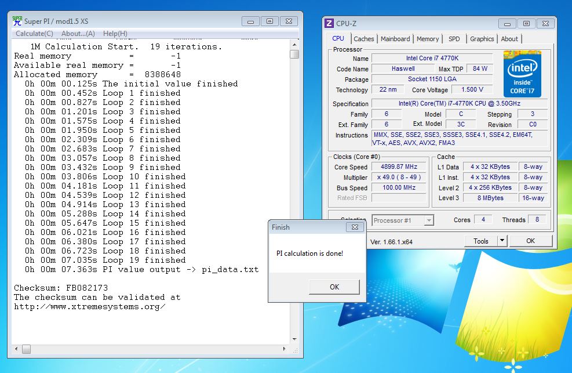The image size is (572, 373).
Task: Click the '84 W' Max TDP value
Action: [480, 68]
